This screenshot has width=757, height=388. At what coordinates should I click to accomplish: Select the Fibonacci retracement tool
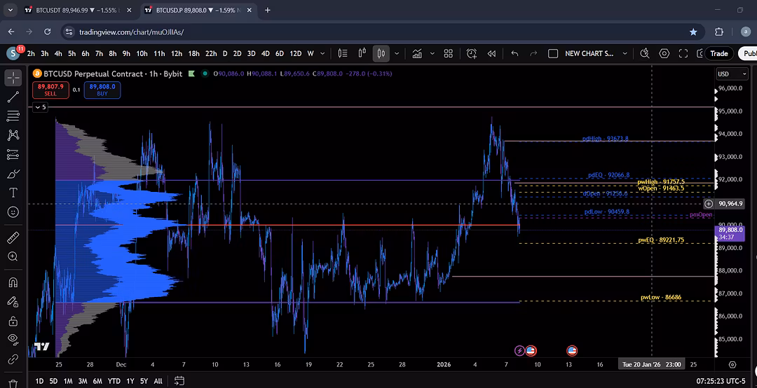(x=13, y=116)
